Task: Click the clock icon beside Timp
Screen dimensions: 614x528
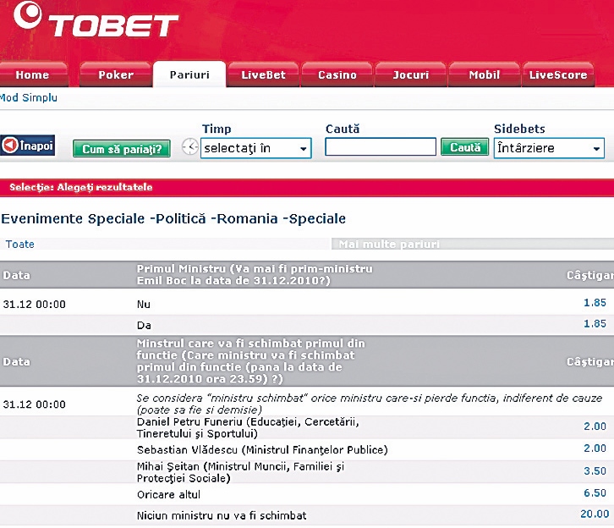Action: 190,148
